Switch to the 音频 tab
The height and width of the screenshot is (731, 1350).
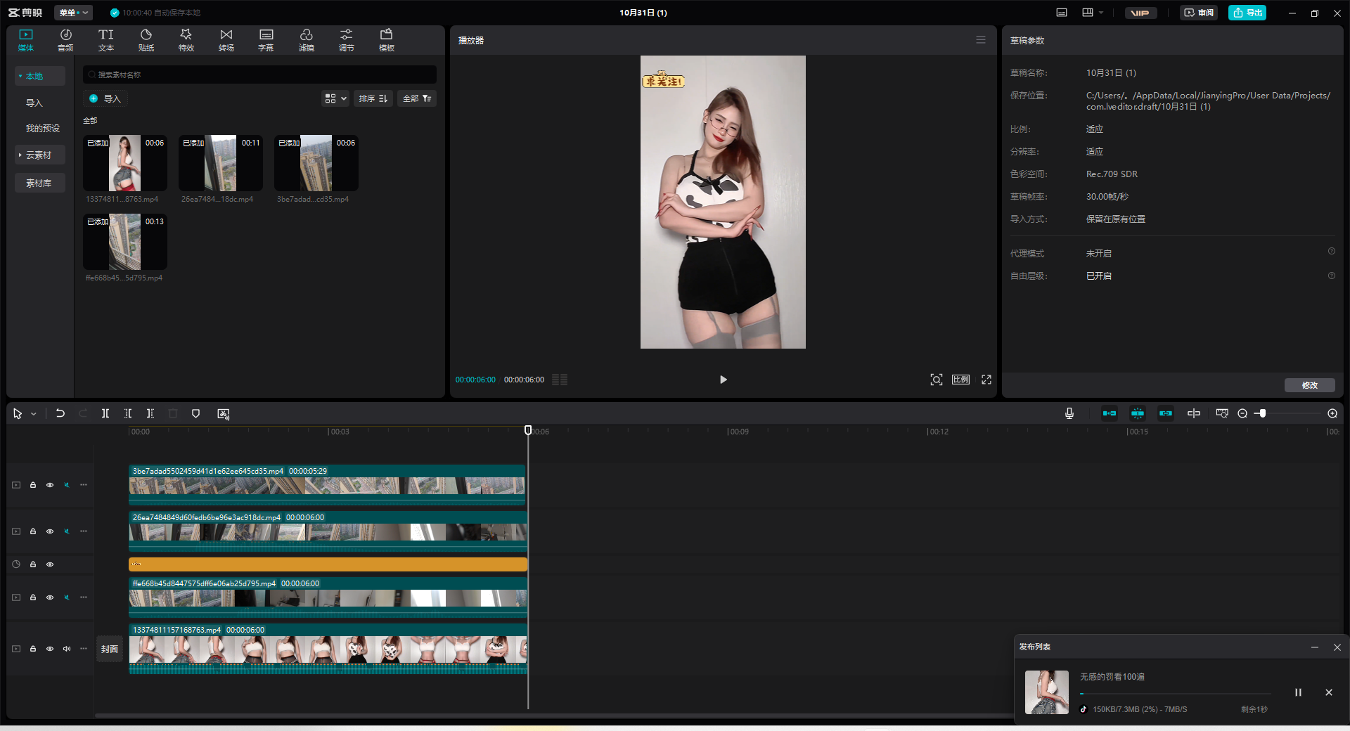tap(65, 40)
